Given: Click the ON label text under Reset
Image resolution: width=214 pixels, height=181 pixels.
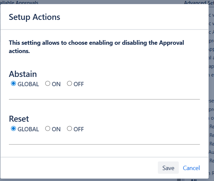Looking at the screenshot, I should pos(56,129).
